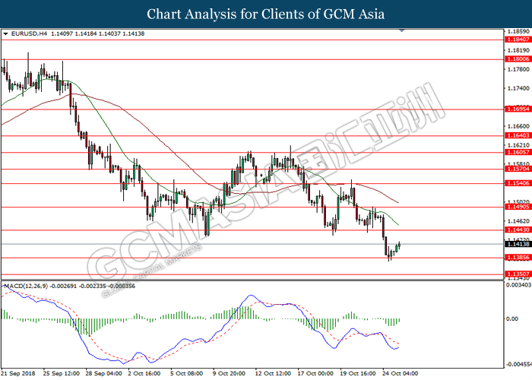Select the 1.16057 red price label
Image resolution: width=532 pixels, height=380 pixels.
click(518, 152)
